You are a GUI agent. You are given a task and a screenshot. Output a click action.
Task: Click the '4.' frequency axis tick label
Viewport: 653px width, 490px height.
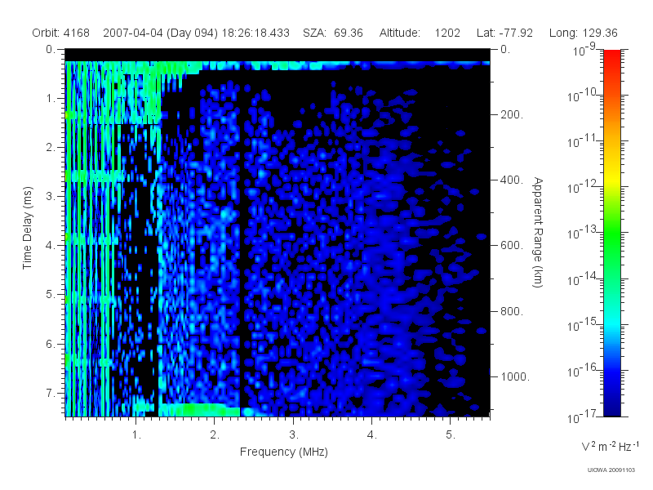click(372, 434)
